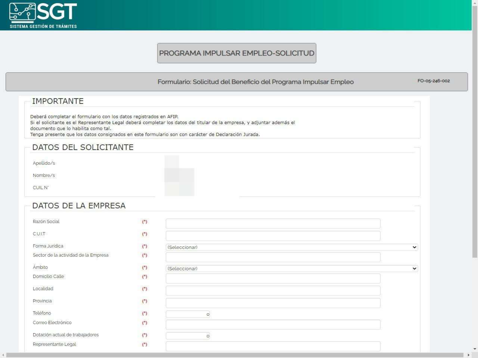This screenshot has height=358, width=478.
Task: Focus the C.U.I.T text field
Action: [273, 236]
